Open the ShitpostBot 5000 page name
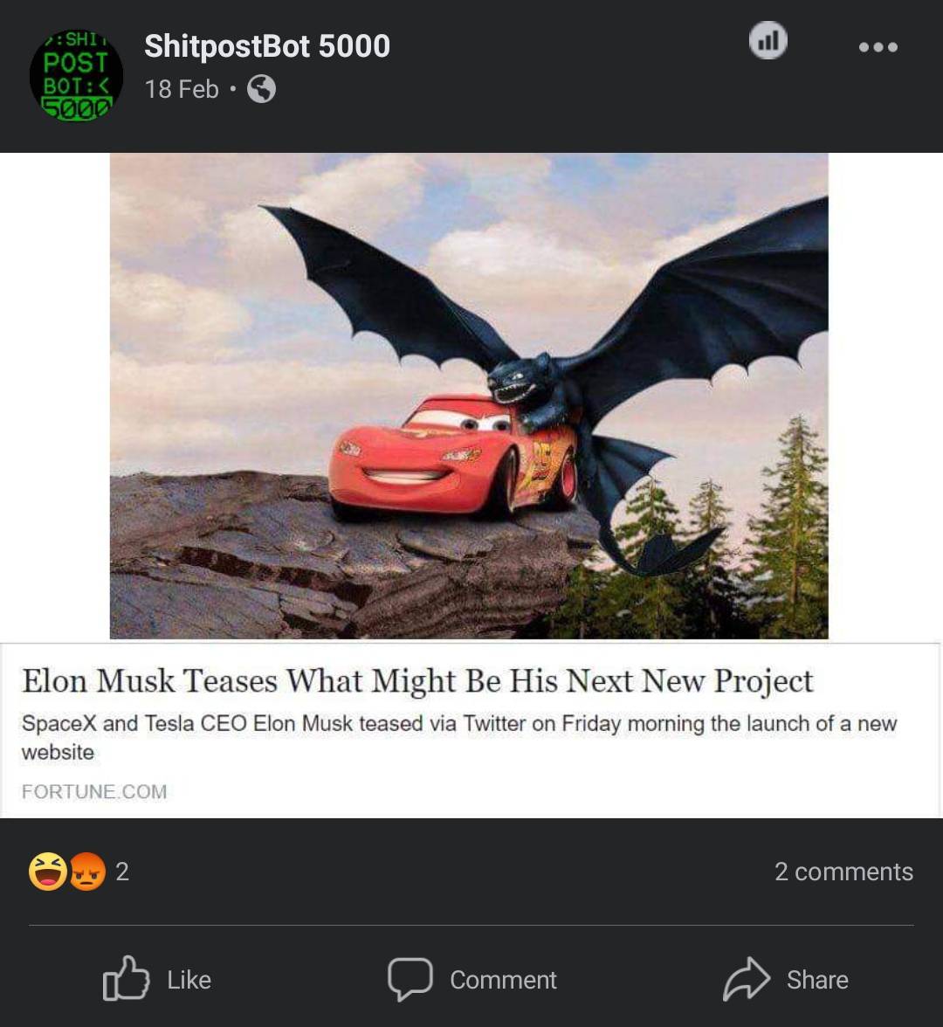This screenshot has height=1027, width=943. pyautogui.click(x=267, y=45)
